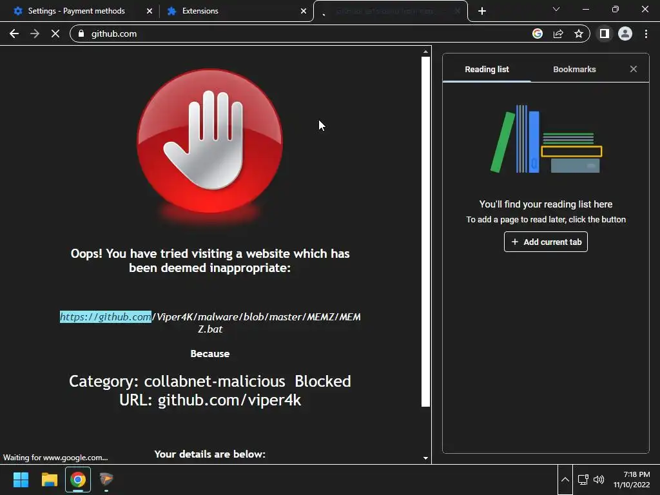The image size is (660, 495).
Task: Click the 'Oops! You have tried visiting' heading
Action: click(x=209, y=260)
